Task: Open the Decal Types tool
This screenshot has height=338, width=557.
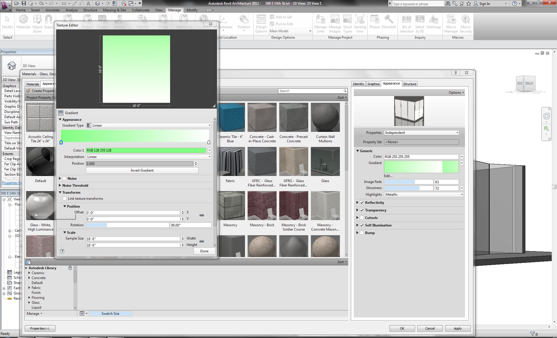Action: tap(347, 24)
